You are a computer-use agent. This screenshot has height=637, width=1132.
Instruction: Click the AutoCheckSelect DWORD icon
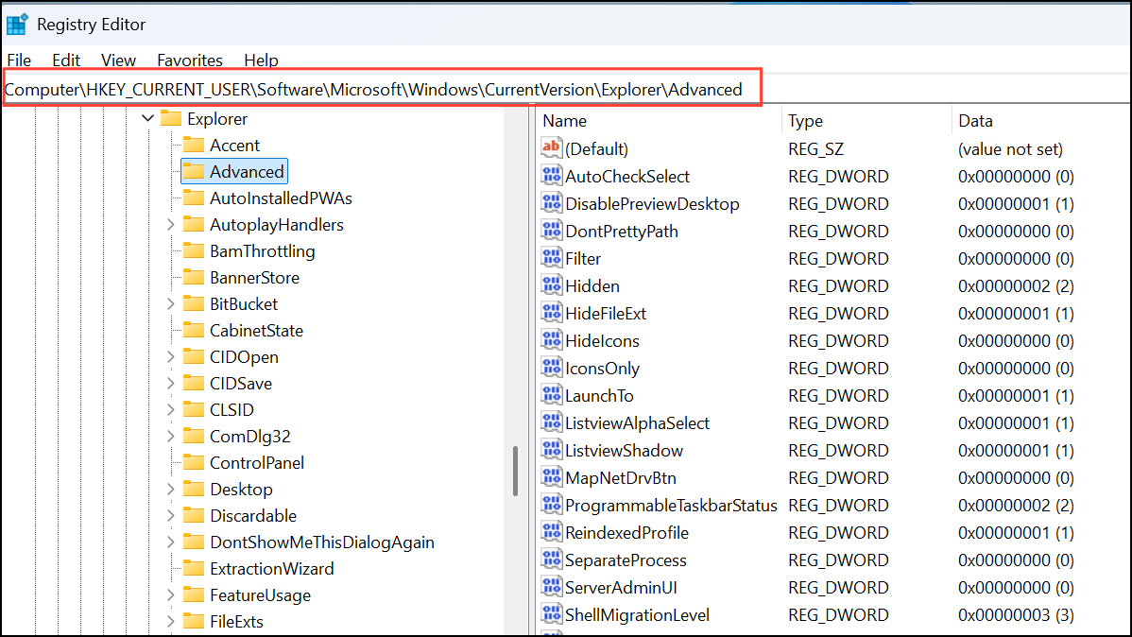552,176
